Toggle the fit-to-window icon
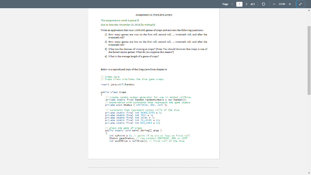 (300, 4)
